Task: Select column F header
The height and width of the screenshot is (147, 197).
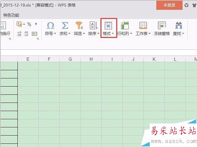Action: 49,59
